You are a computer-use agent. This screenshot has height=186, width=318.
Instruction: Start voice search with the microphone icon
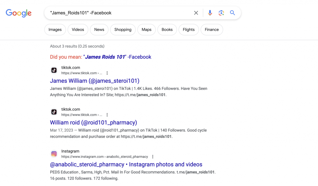pyautogui.click(x=210, y=13)
